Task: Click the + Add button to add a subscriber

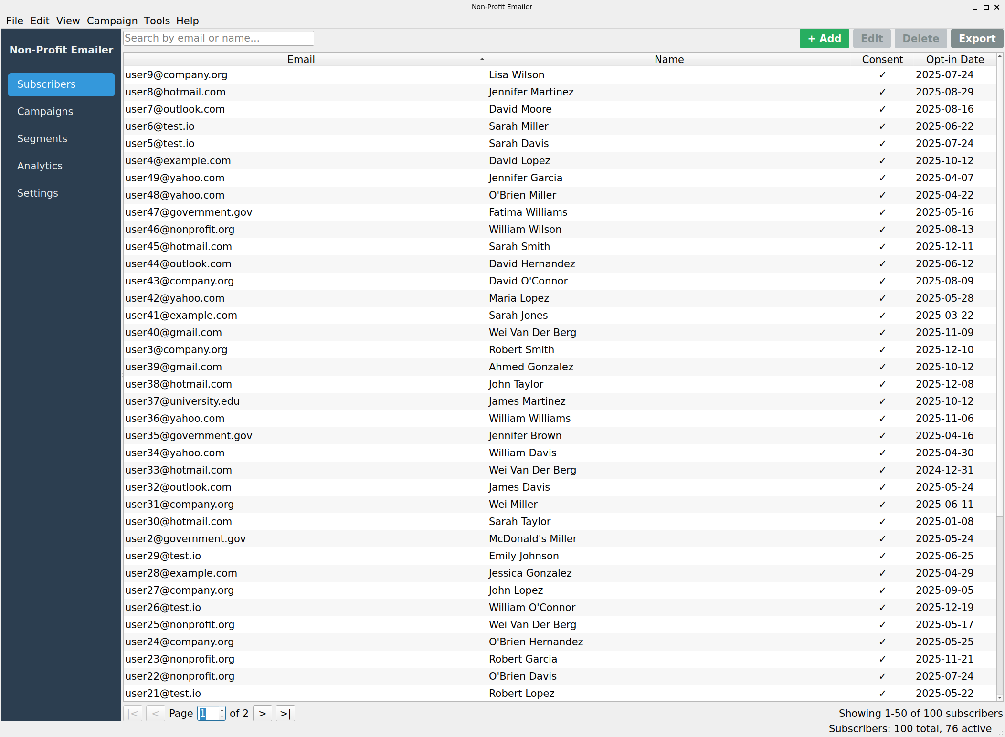Action: point(824,38)
